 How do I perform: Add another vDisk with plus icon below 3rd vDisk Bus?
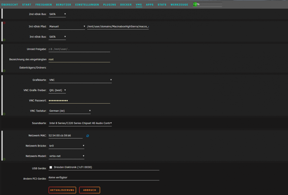(x=4, y=40)
